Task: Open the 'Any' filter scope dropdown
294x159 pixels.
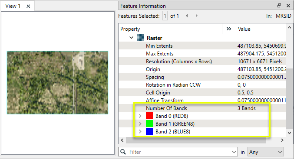Action: point(265,152)
